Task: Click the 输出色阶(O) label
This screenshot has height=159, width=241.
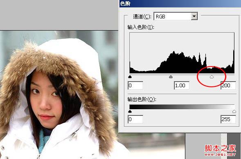Action: [x=142, y=99]
